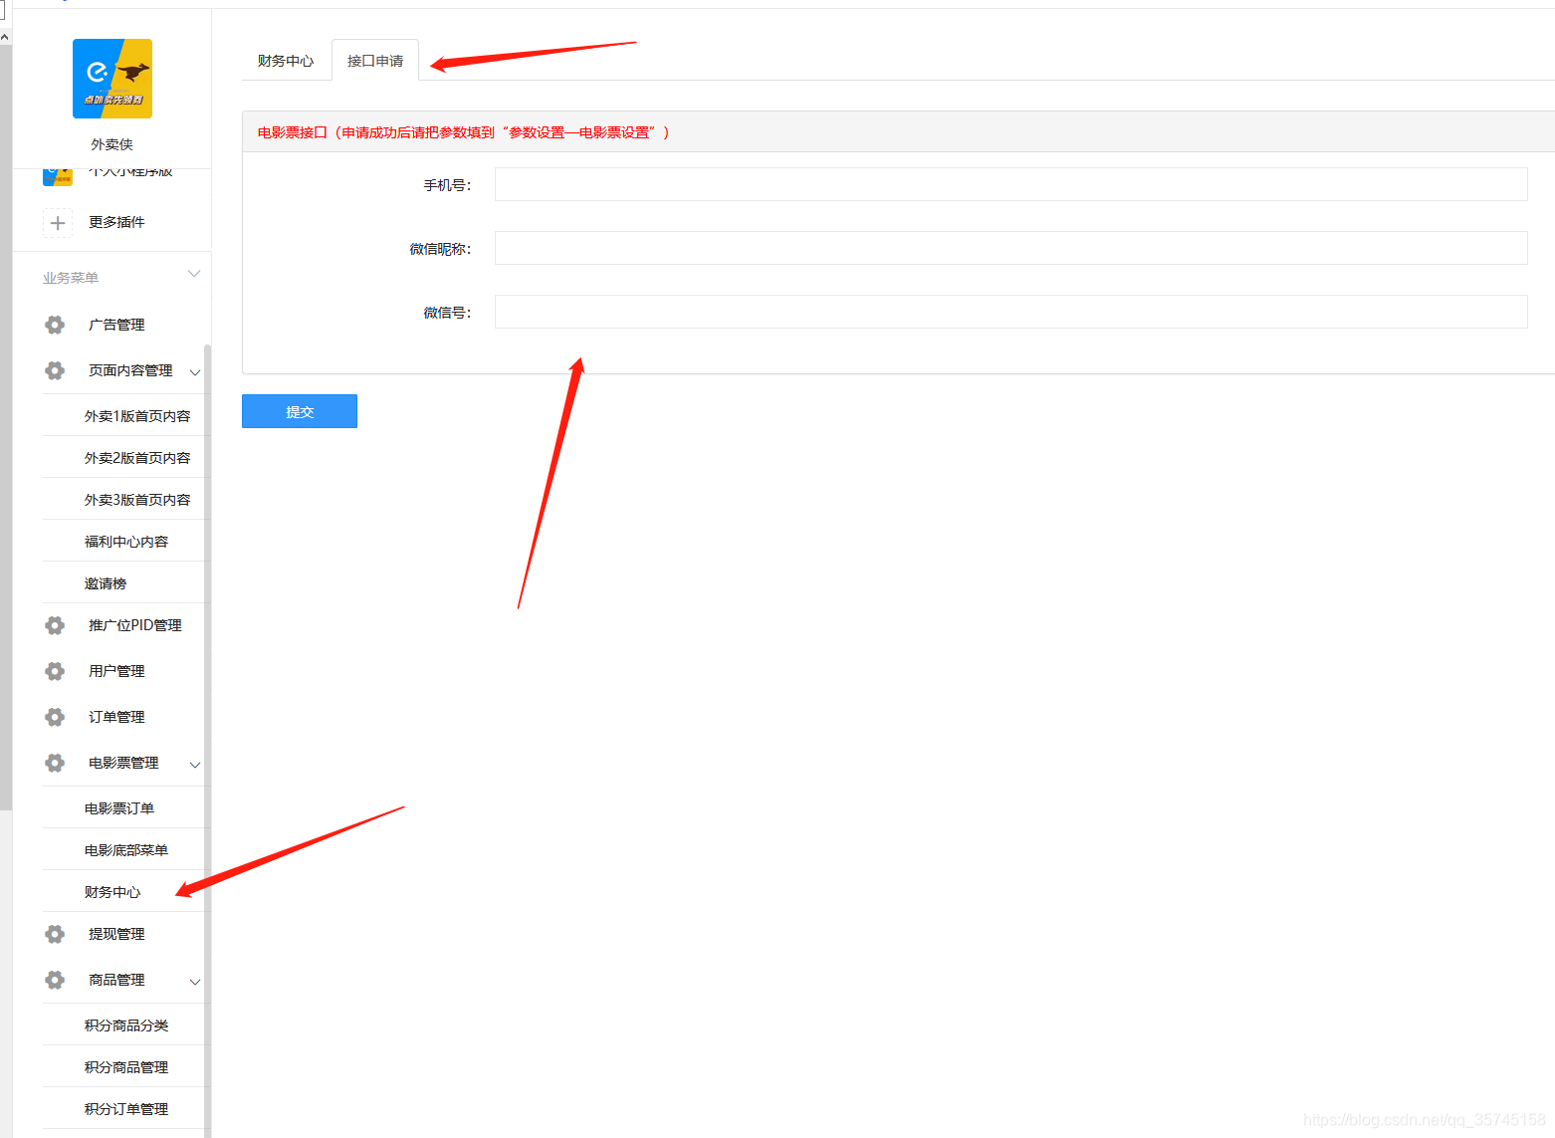The height and width of the screenshot is (1138, 1555).
Task: Open 财务中心 in the sidebar submenu
Action: [112, 892]
